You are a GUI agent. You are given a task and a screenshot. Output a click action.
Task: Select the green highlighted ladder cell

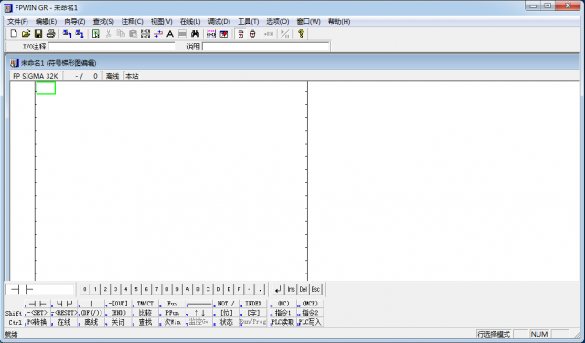(x=46, y=88)
